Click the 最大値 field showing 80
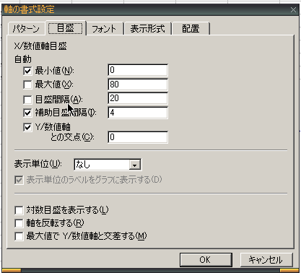 point(138,84)
